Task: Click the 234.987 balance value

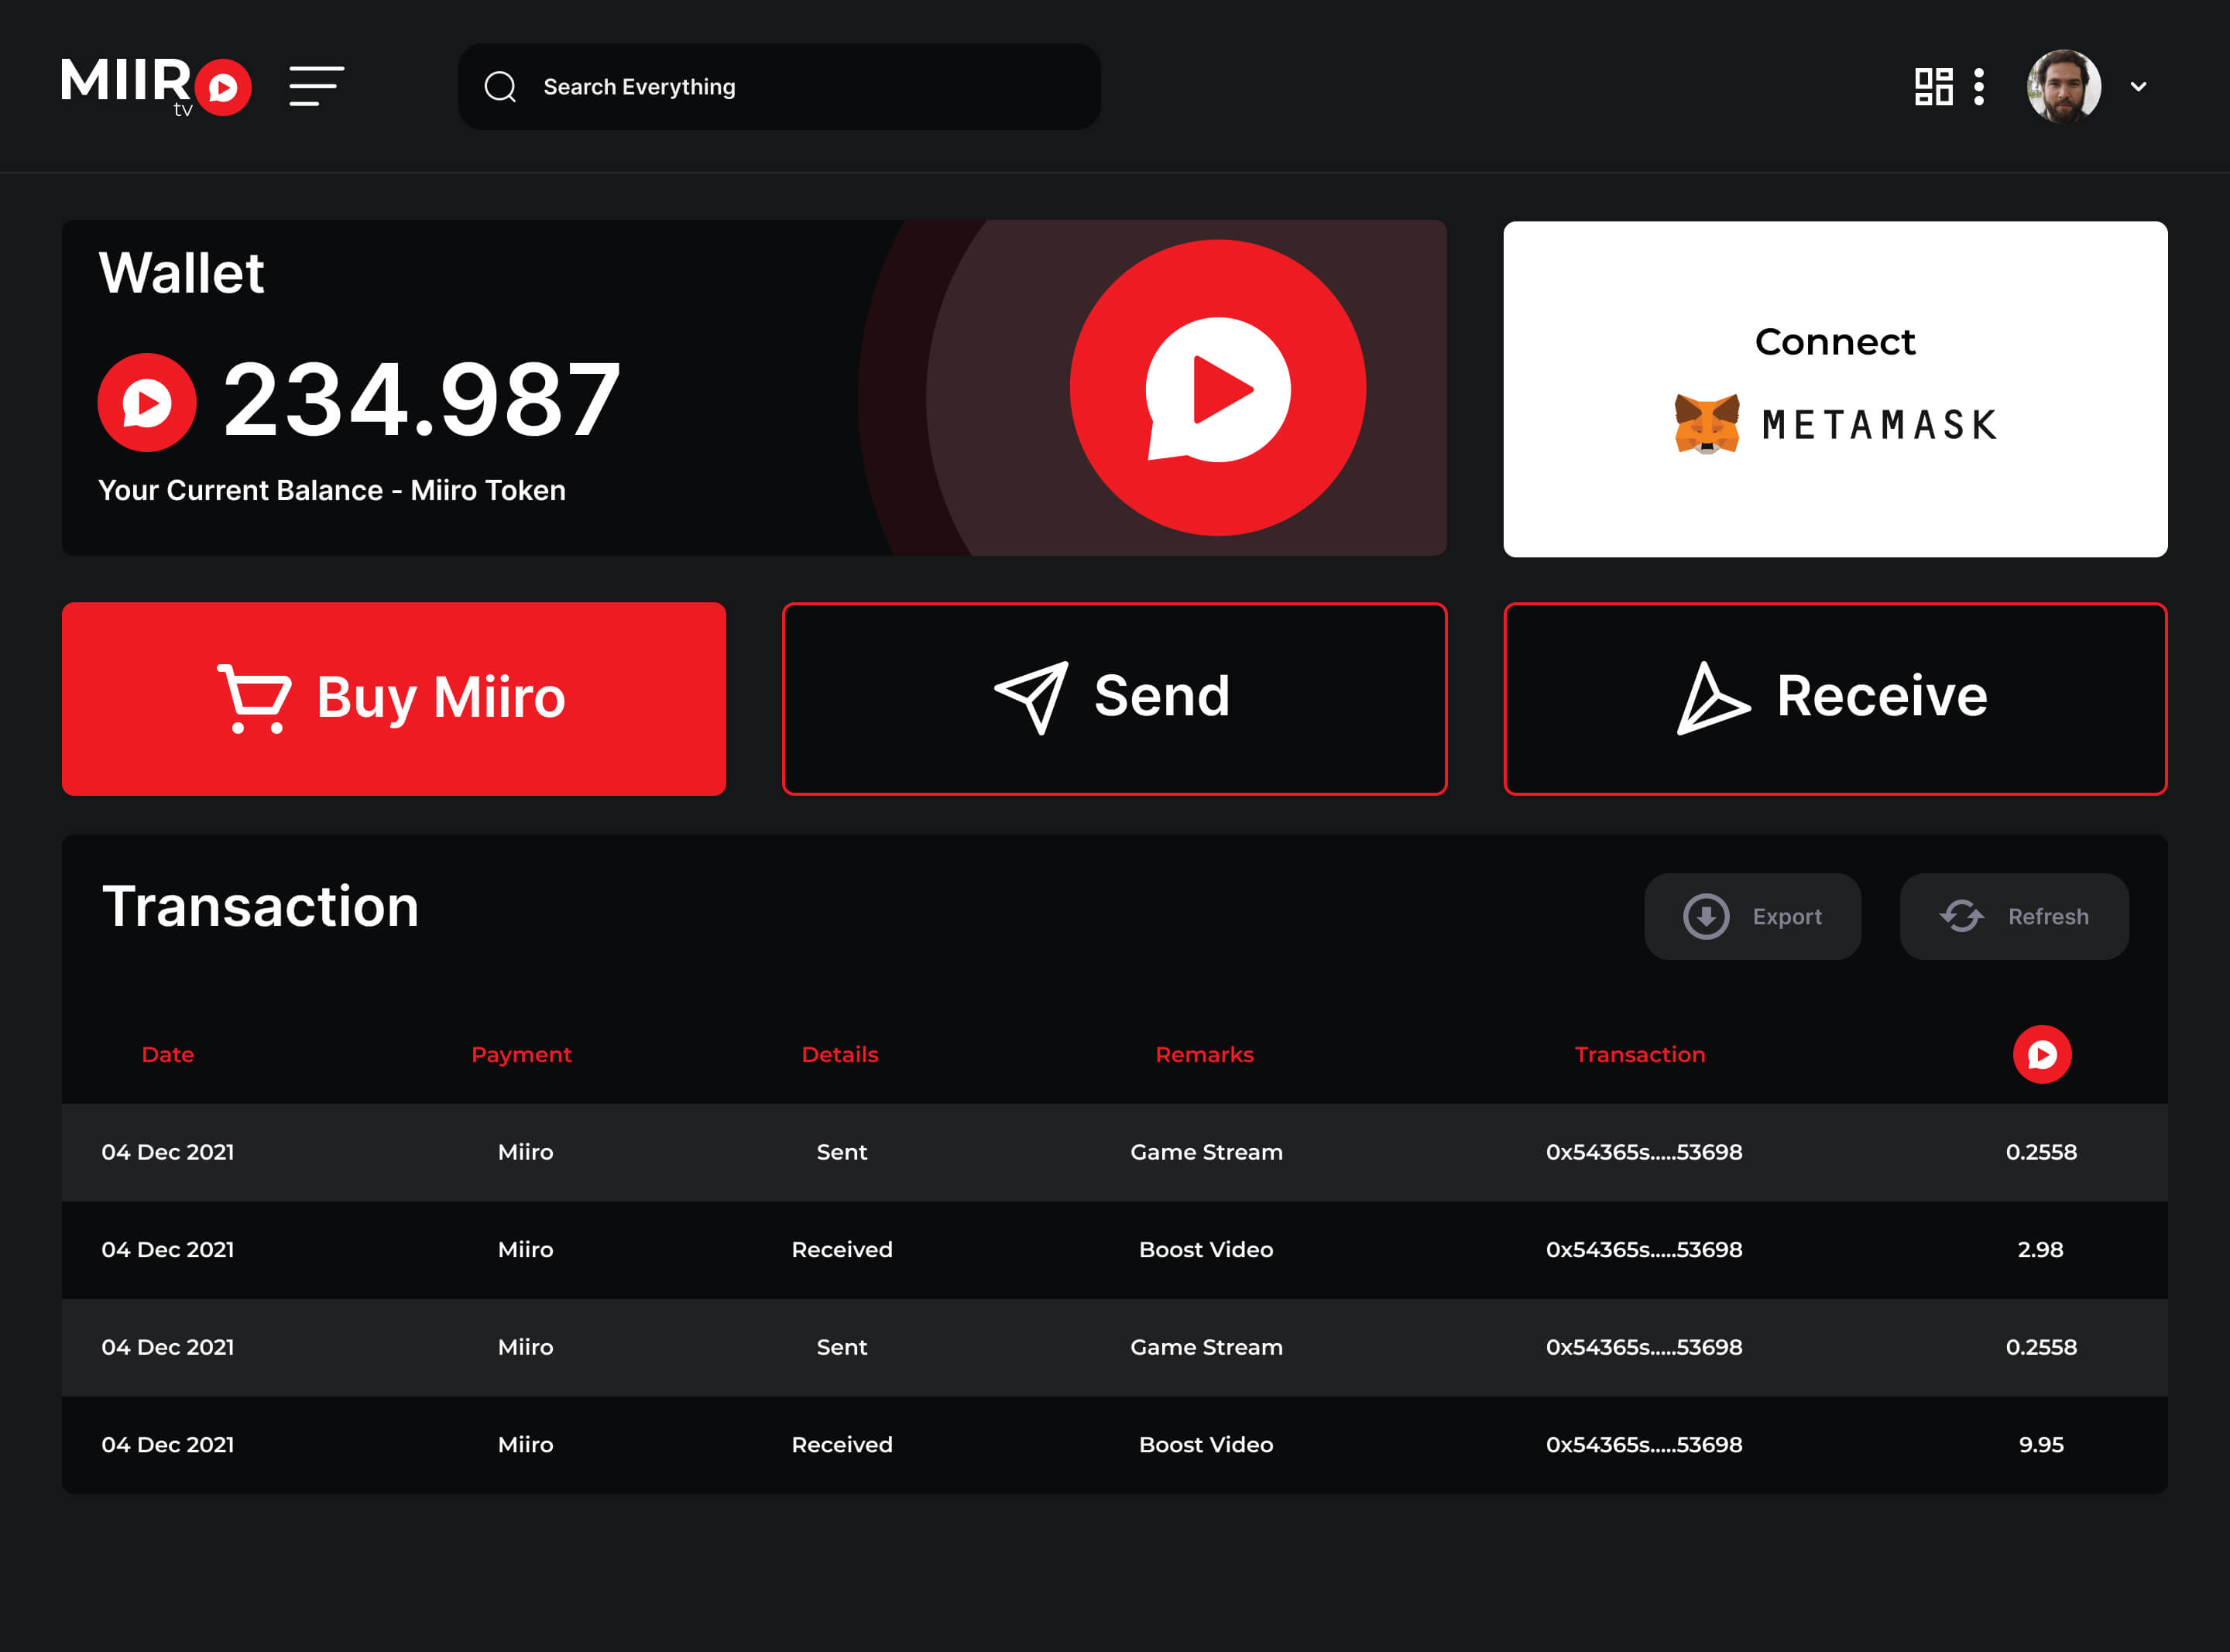Action: (421, 400)
